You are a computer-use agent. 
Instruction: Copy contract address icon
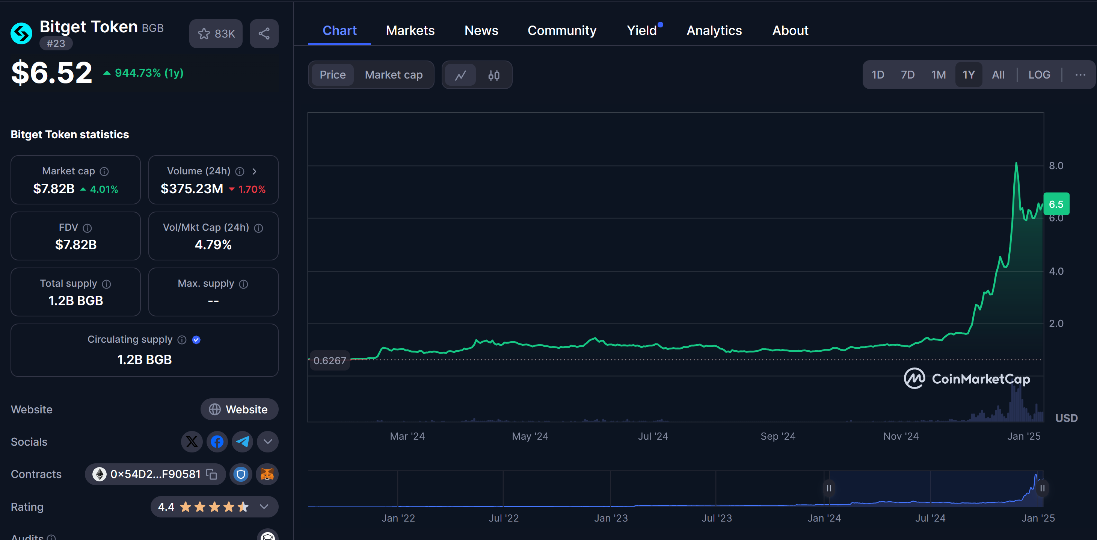[212, 474]
